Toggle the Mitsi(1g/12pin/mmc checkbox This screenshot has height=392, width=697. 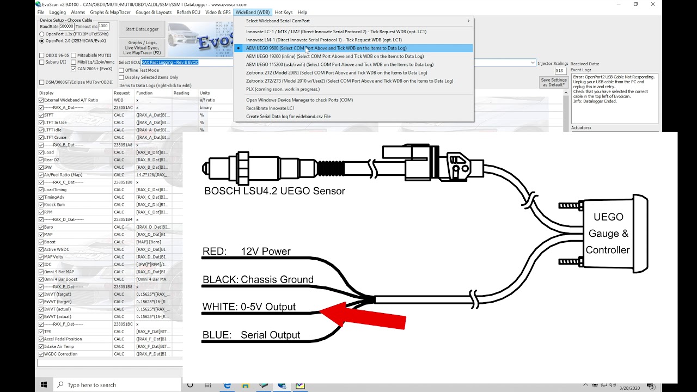pyautogui.click(x=74, y=62)
